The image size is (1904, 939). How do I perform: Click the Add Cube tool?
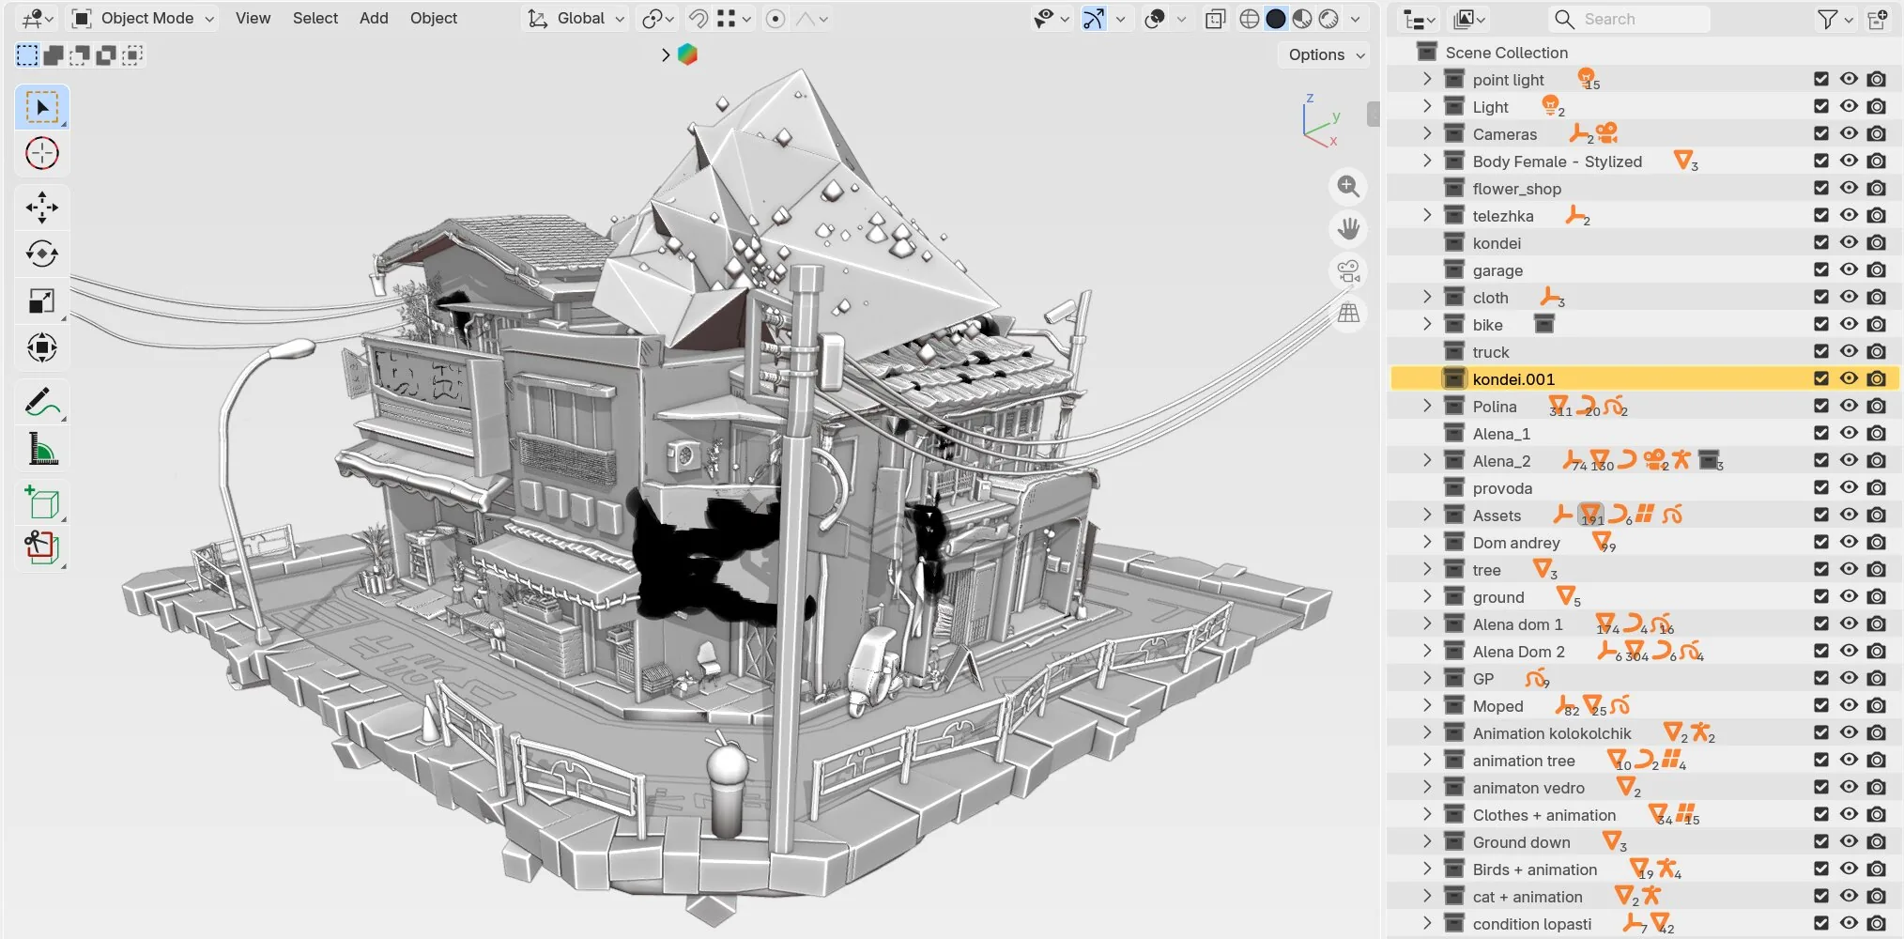(42, 503)
